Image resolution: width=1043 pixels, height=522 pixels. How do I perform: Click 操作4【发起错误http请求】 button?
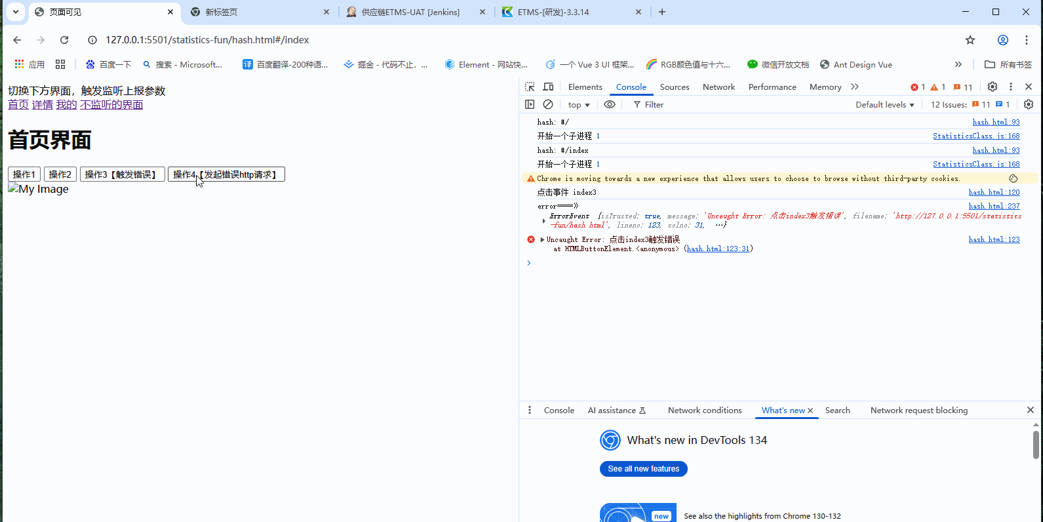point(226,174)
